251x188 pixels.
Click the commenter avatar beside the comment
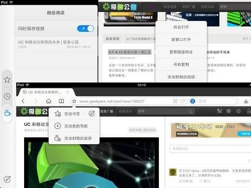coord(173,172)
